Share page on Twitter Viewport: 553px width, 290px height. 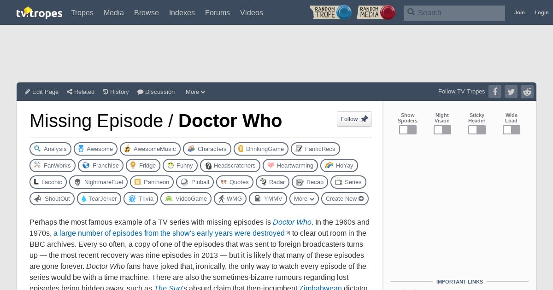point(511,92)
